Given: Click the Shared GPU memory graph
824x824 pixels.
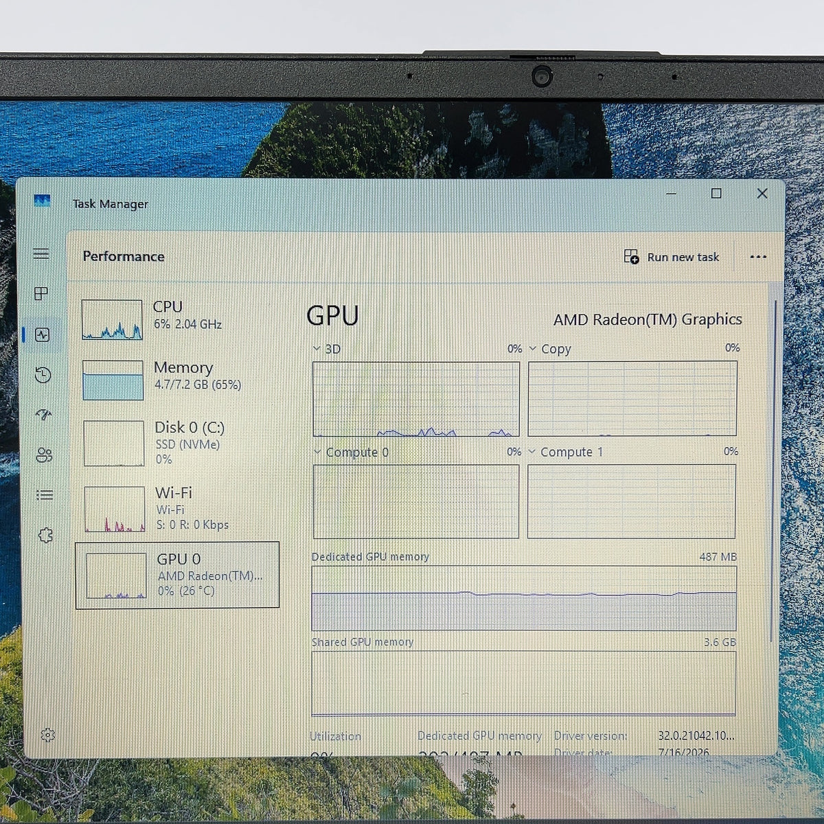Looking at the screenshot, I should 523,683.
